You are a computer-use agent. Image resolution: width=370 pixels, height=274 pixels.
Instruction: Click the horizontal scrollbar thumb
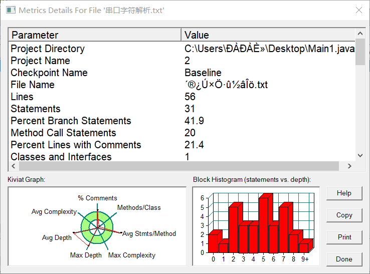(179, 166)
